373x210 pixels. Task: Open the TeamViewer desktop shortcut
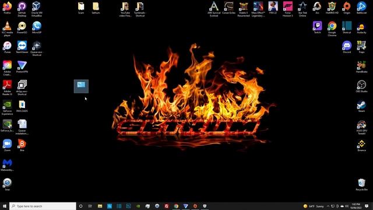[x=22, y=47]
